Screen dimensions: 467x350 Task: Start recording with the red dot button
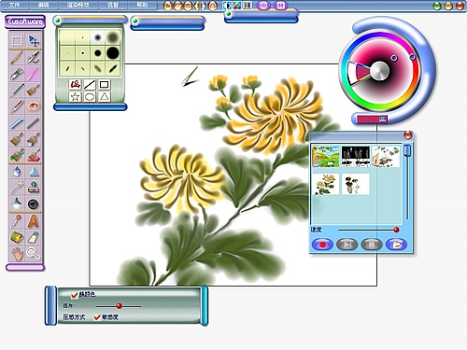click(322, 245)
